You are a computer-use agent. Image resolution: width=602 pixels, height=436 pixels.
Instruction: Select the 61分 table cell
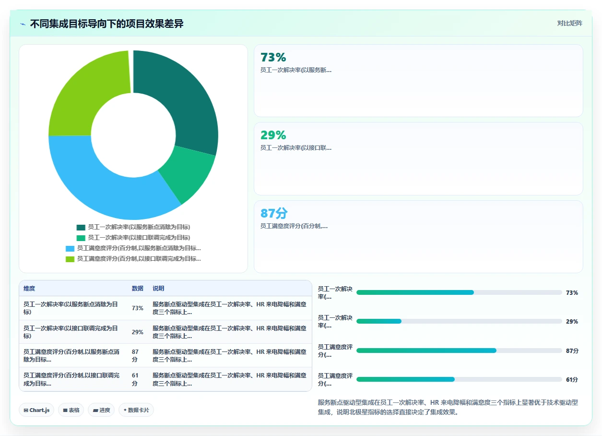pos(138,379)
